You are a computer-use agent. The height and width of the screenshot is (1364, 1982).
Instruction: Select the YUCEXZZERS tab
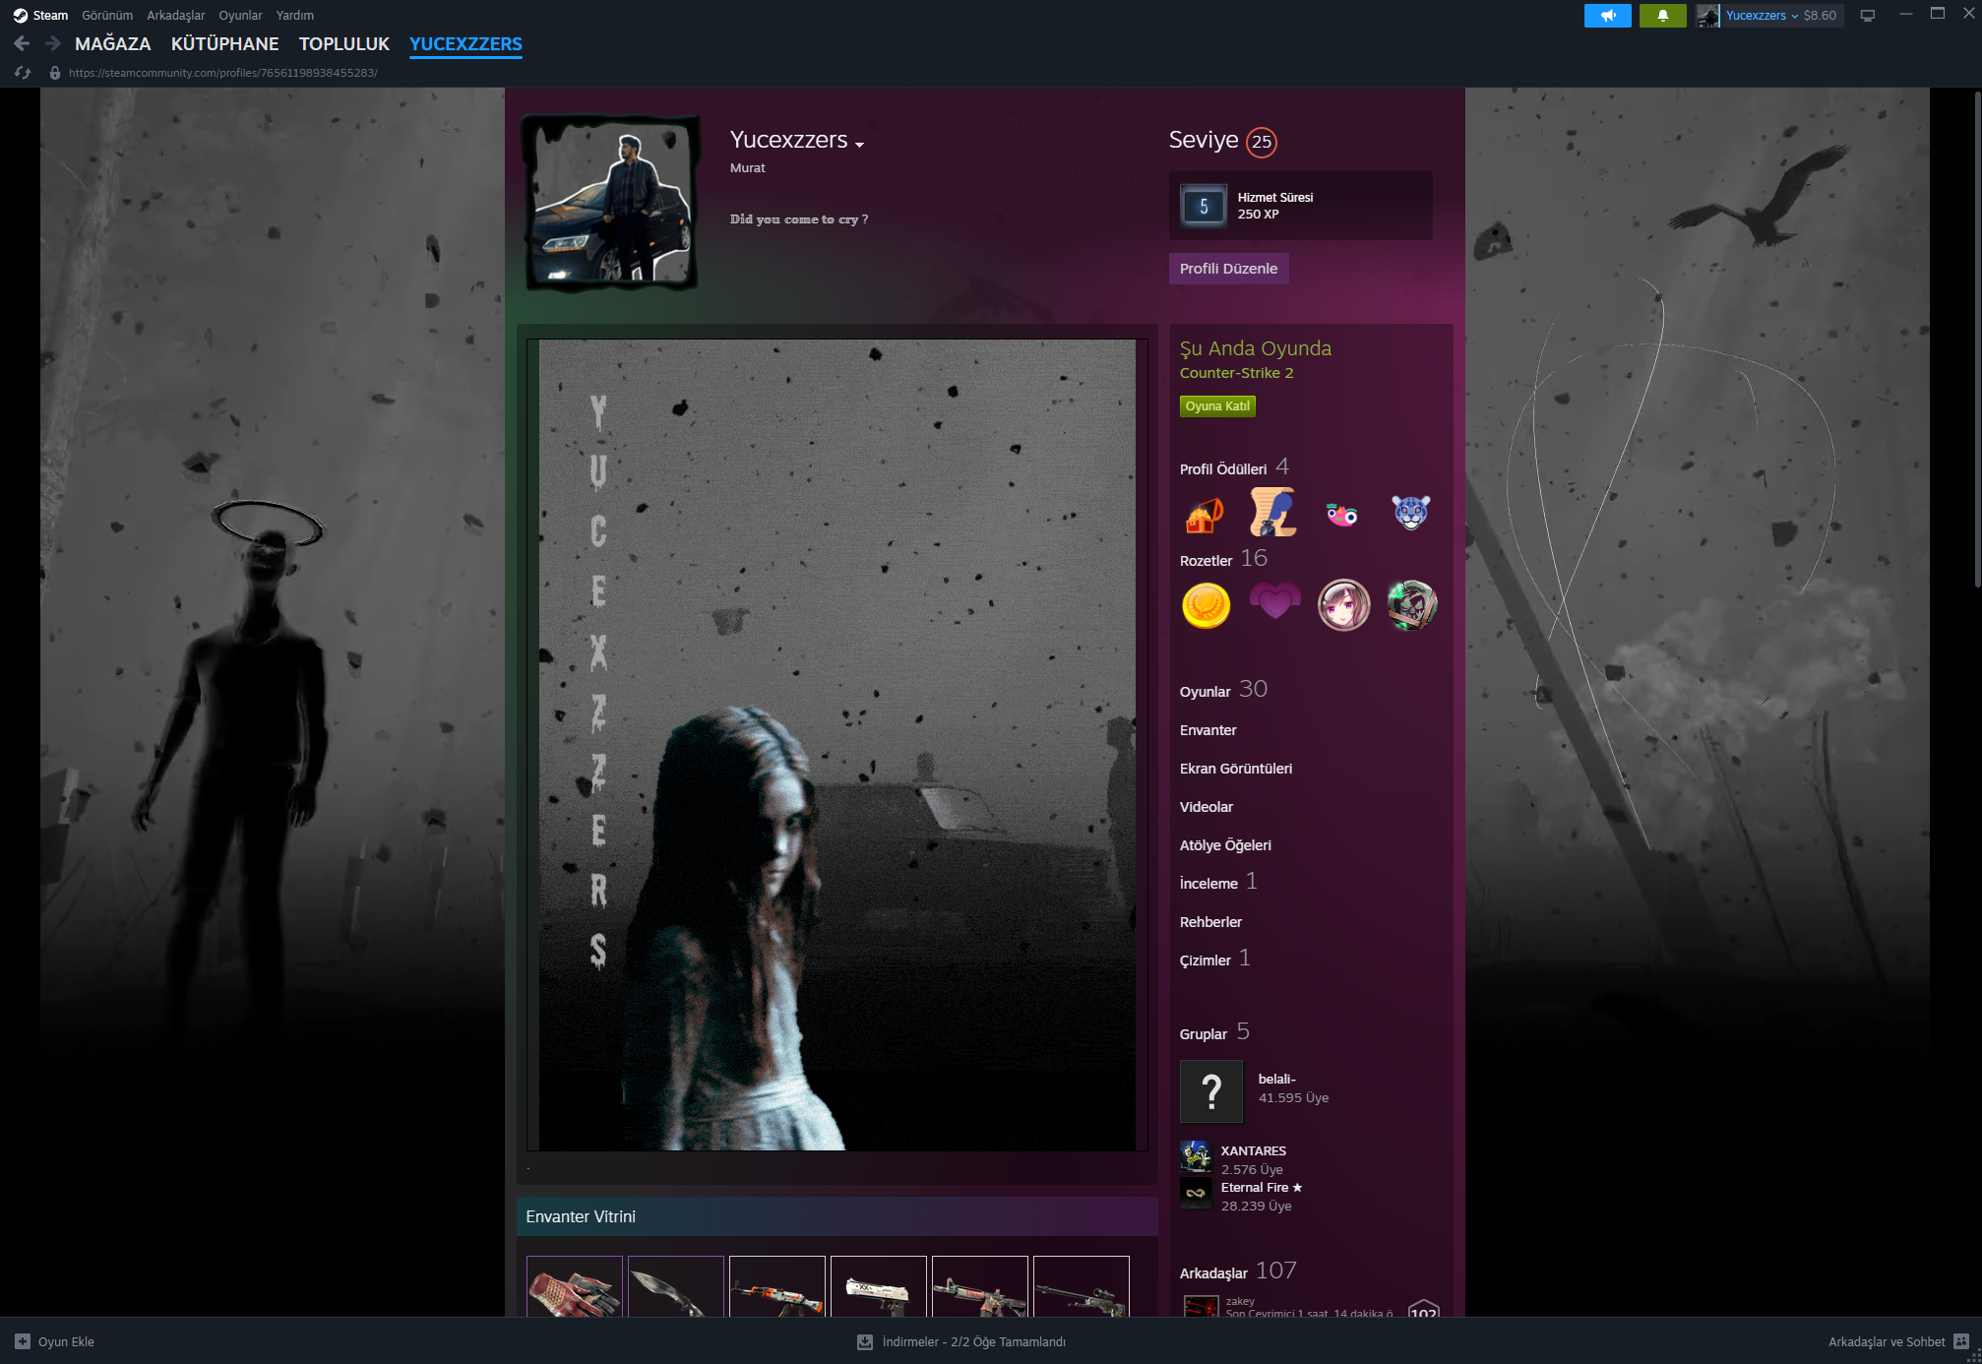[465, 44]
